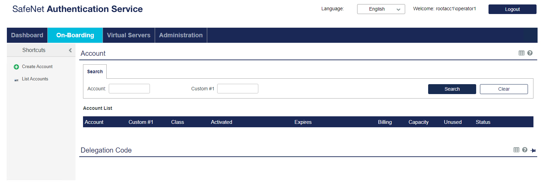The height and width of the screenshot is (182, 541).
Task: Open help for the Account section
Action: click(530, 53)
